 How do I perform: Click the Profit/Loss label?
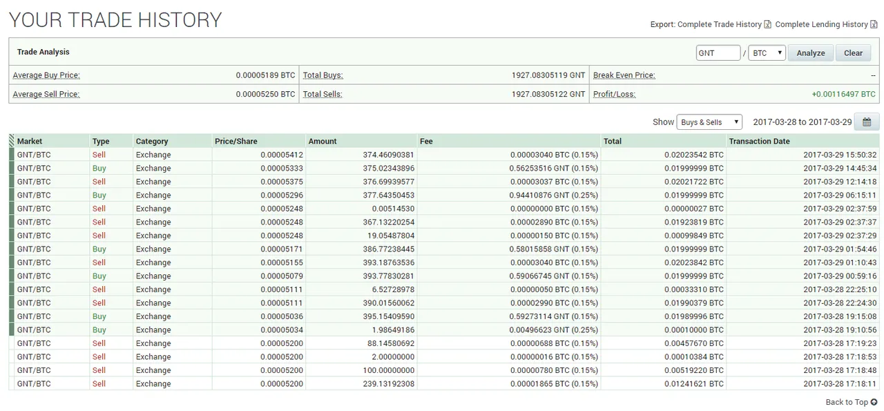615,94
